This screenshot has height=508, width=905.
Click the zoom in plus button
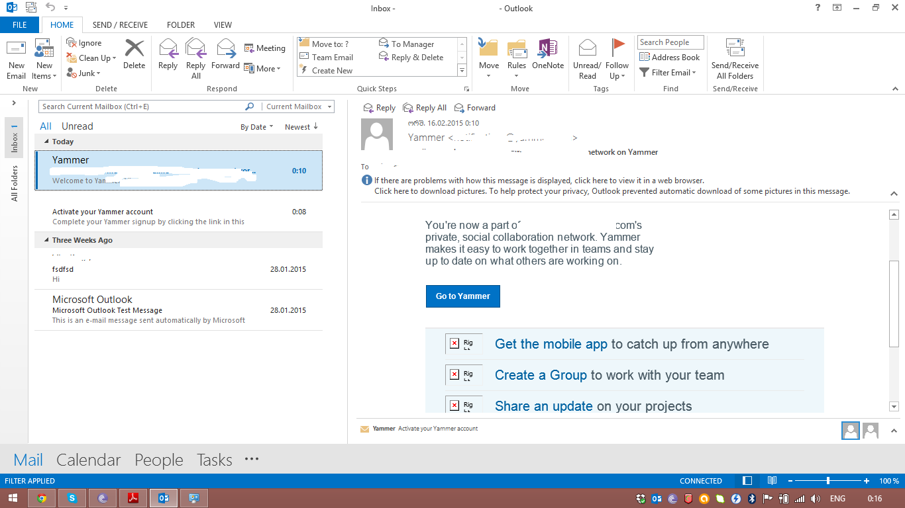[x=867, y=481]
